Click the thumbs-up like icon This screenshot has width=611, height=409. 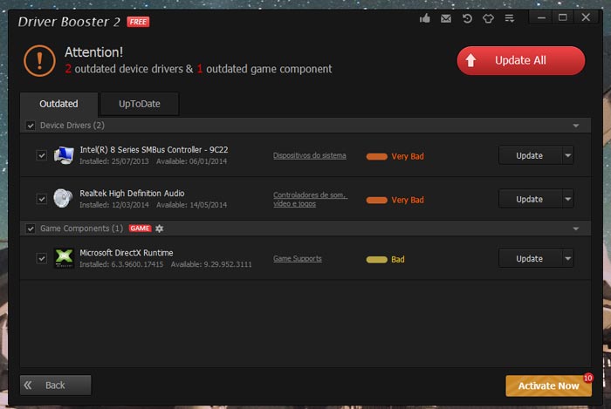pos(425,18)
